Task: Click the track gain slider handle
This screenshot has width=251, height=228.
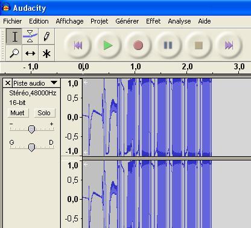Action: [x=31, y=129]
